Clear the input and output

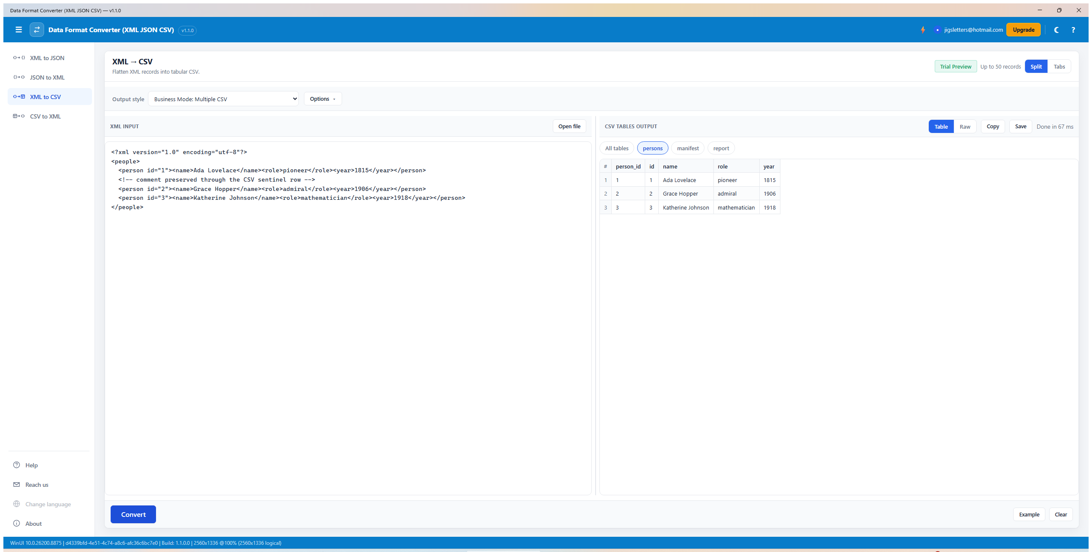tap(1061, 514)
